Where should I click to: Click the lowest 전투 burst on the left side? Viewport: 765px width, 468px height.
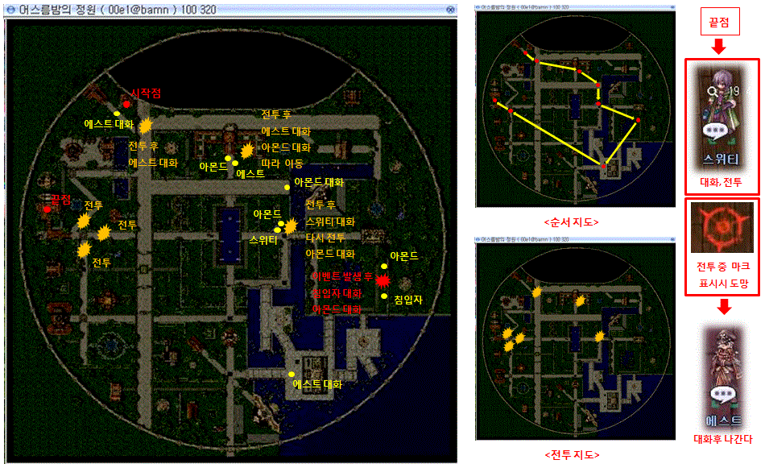(x=83, y=250)
